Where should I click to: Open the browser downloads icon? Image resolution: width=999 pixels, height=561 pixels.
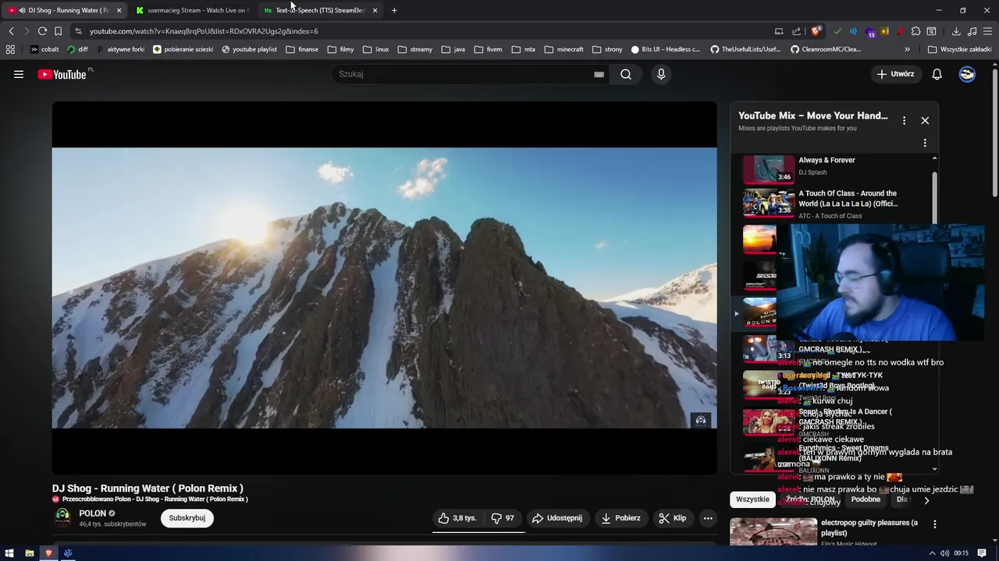[956, 31]
